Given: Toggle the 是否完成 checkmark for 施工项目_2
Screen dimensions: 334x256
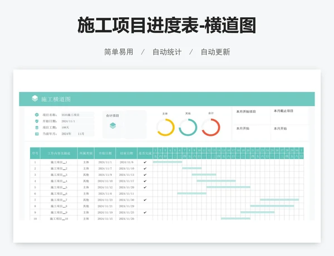Looking at the screenshot, I should click(x=145, y=169).
